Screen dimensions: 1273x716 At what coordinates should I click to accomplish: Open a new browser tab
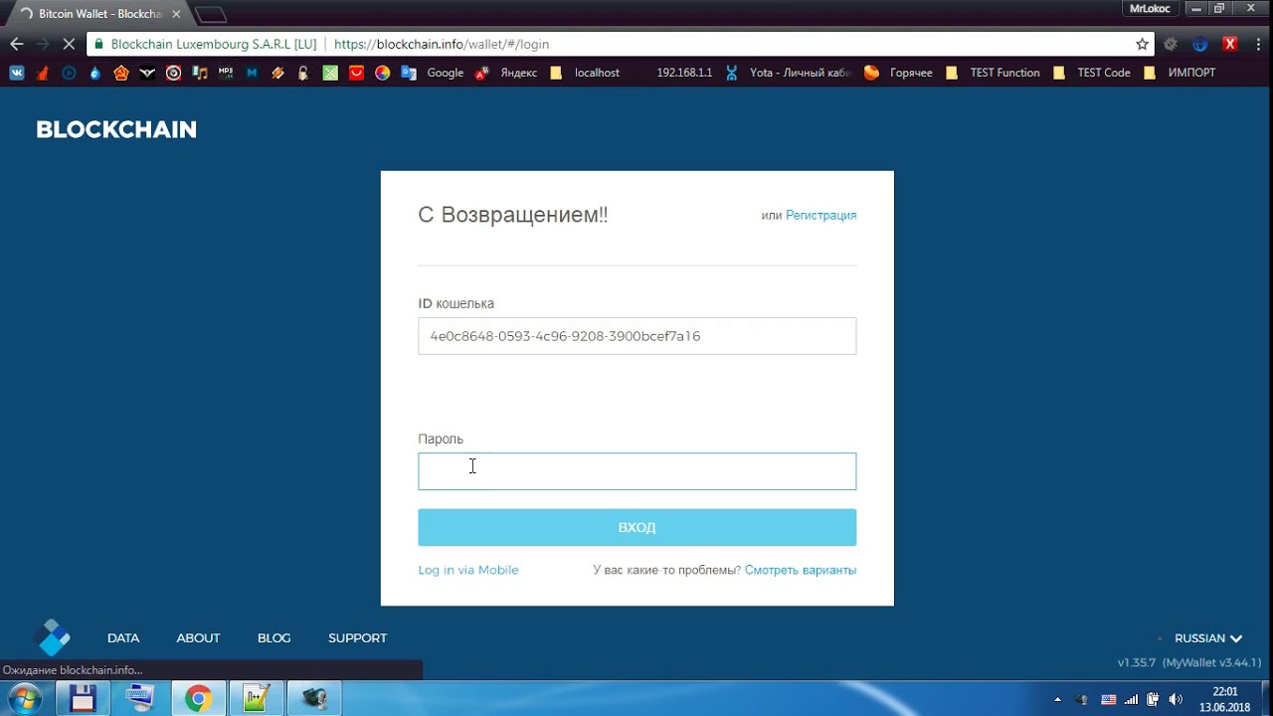pyautogui.click(x=211, y=15)
